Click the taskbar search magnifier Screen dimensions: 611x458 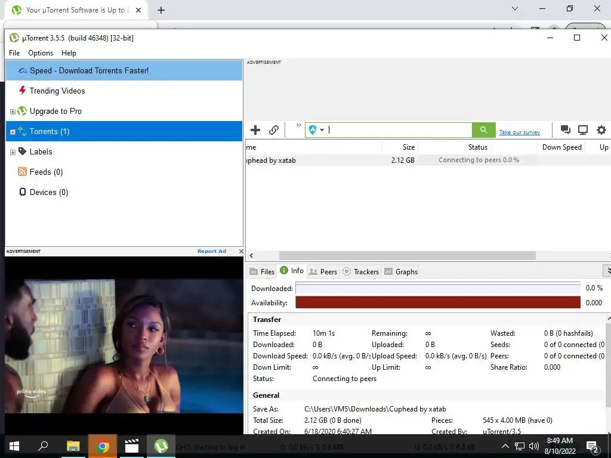click(x=43, y=446)
